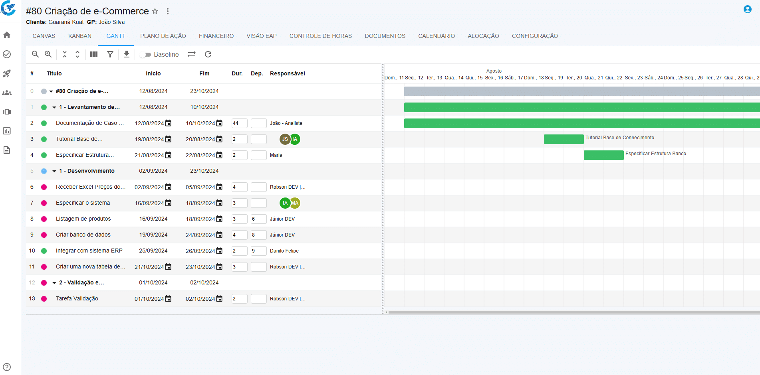Viewport: 760px width, 375px height.
Task: Collapse all Gantt rows
Action: tap(65, 54)
